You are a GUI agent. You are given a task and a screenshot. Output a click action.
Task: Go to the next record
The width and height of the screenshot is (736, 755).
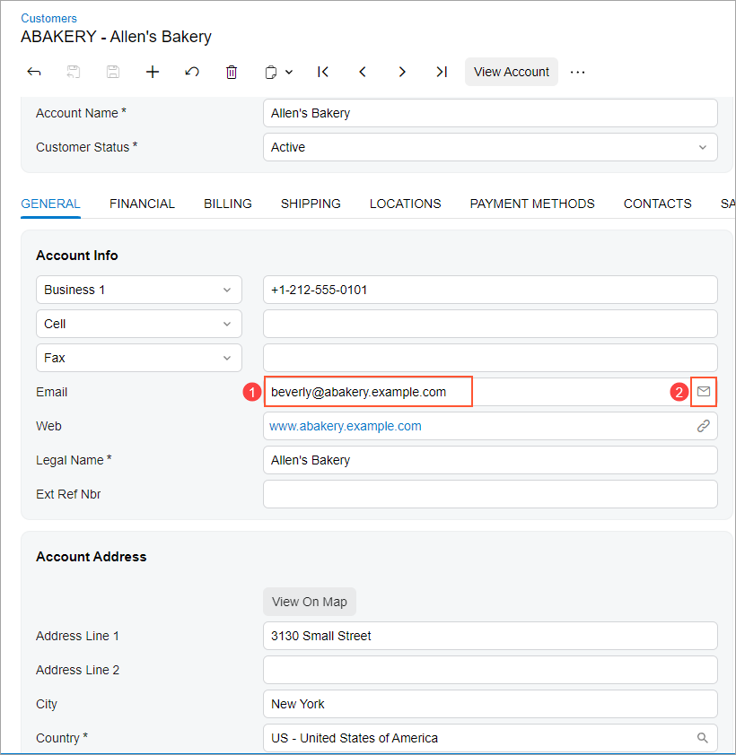[x=402, y=72]
